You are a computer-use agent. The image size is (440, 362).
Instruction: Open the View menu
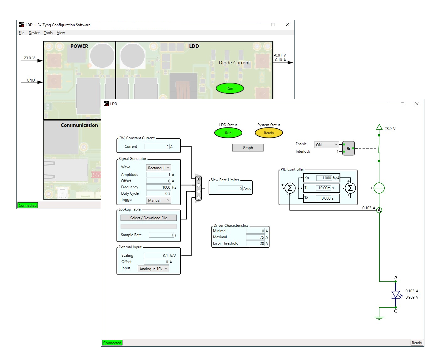coord(61,33)
